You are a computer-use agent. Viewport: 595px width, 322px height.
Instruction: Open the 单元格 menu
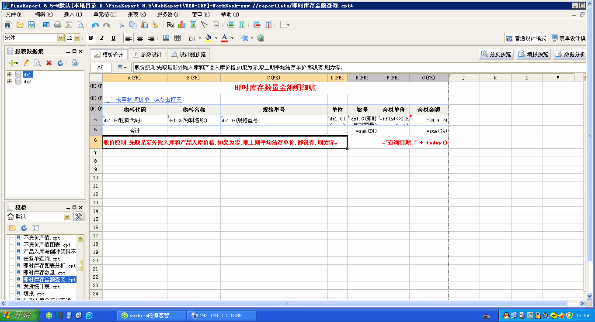104,14
